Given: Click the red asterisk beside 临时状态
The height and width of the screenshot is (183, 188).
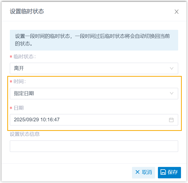Looking at the screenshot, I should click(x=11, y=57).
